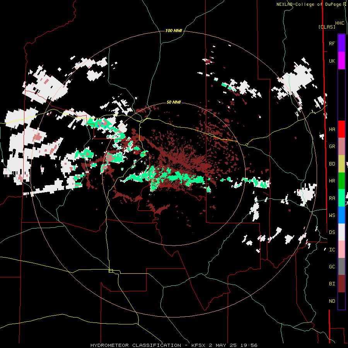
Task: Click the 100 NMI range ring label
Action: click(174, 31)
